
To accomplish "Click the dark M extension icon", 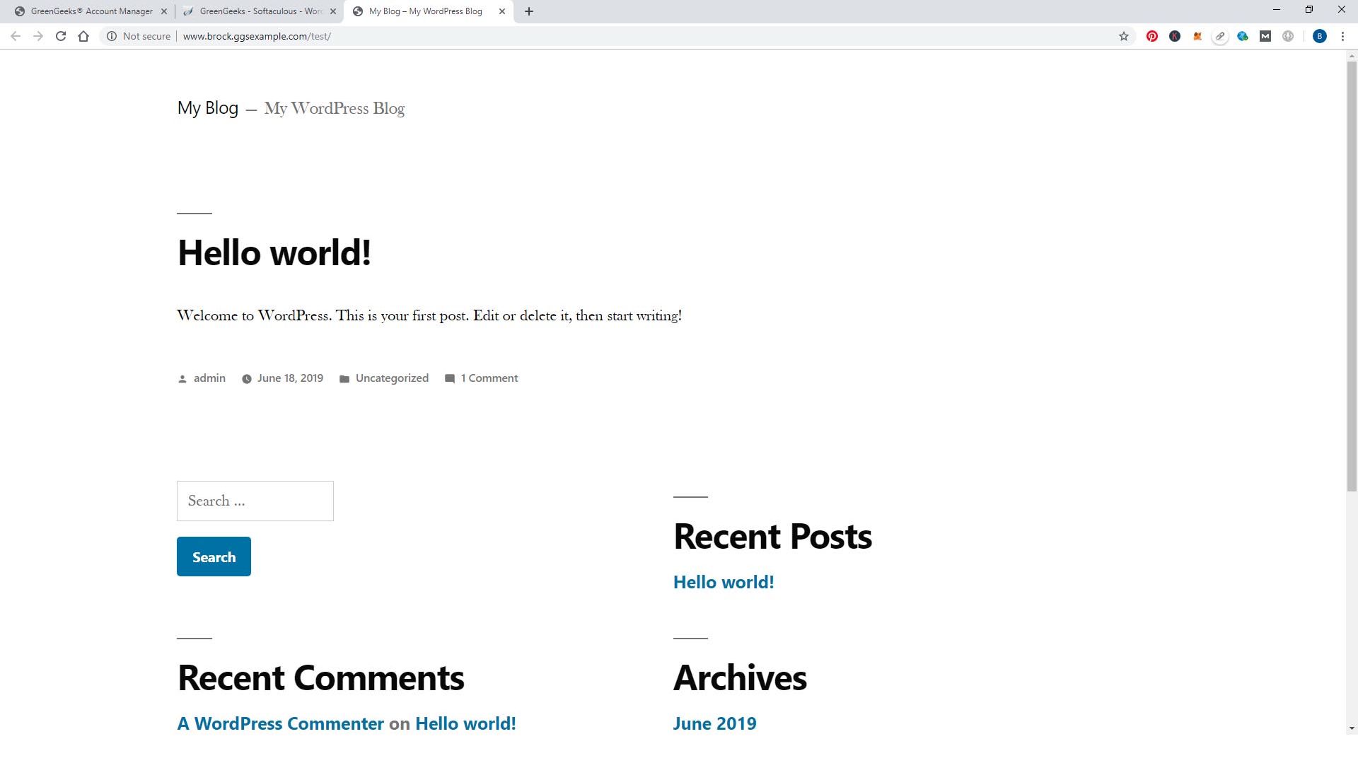I will (1265, 36).
